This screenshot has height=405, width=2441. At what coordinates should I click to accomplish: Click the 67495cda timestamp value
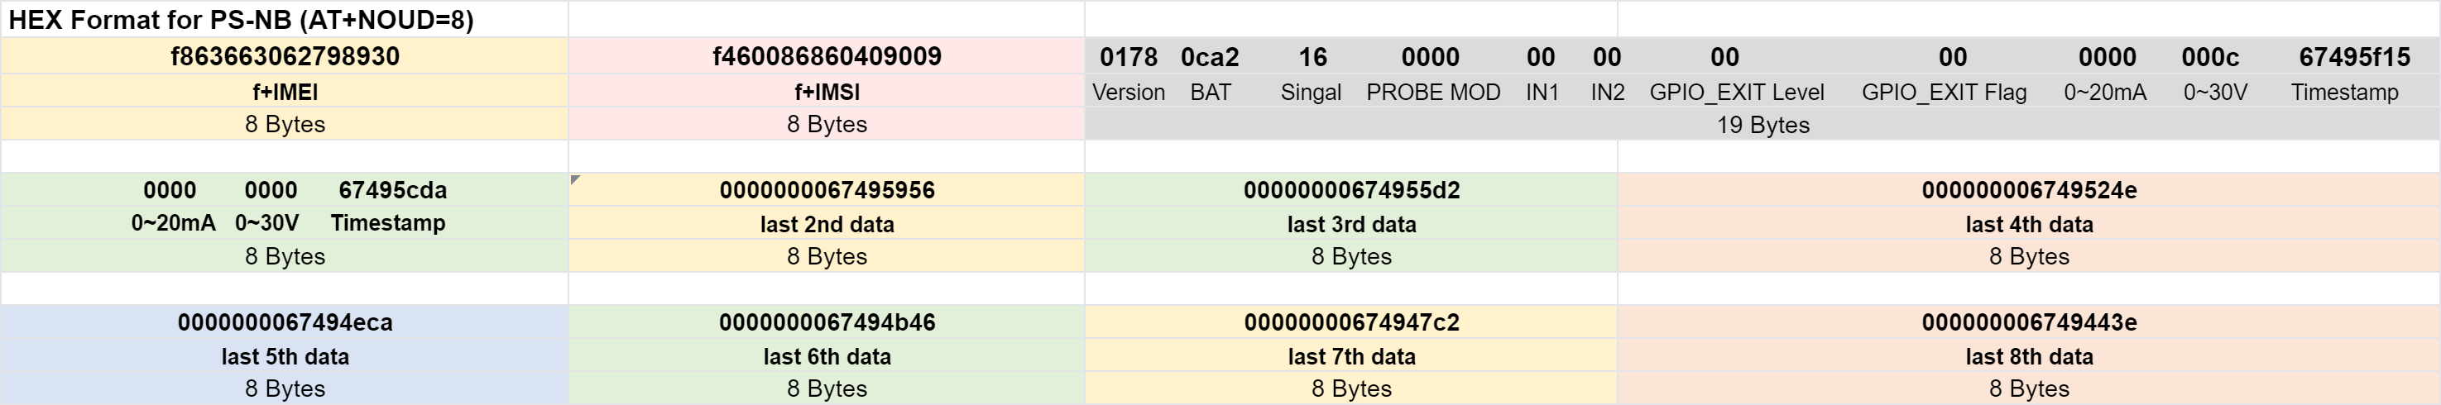click(392, 190)
